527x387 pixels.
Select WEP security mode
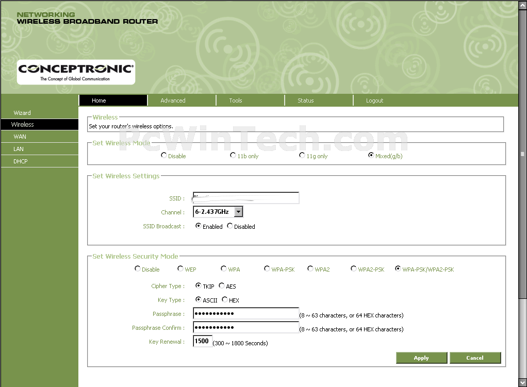click(x=180, y=269)
